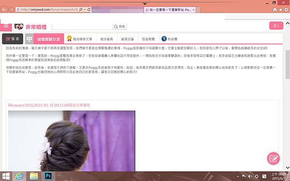Open the 徵求廠商 tab

point(106,39)
